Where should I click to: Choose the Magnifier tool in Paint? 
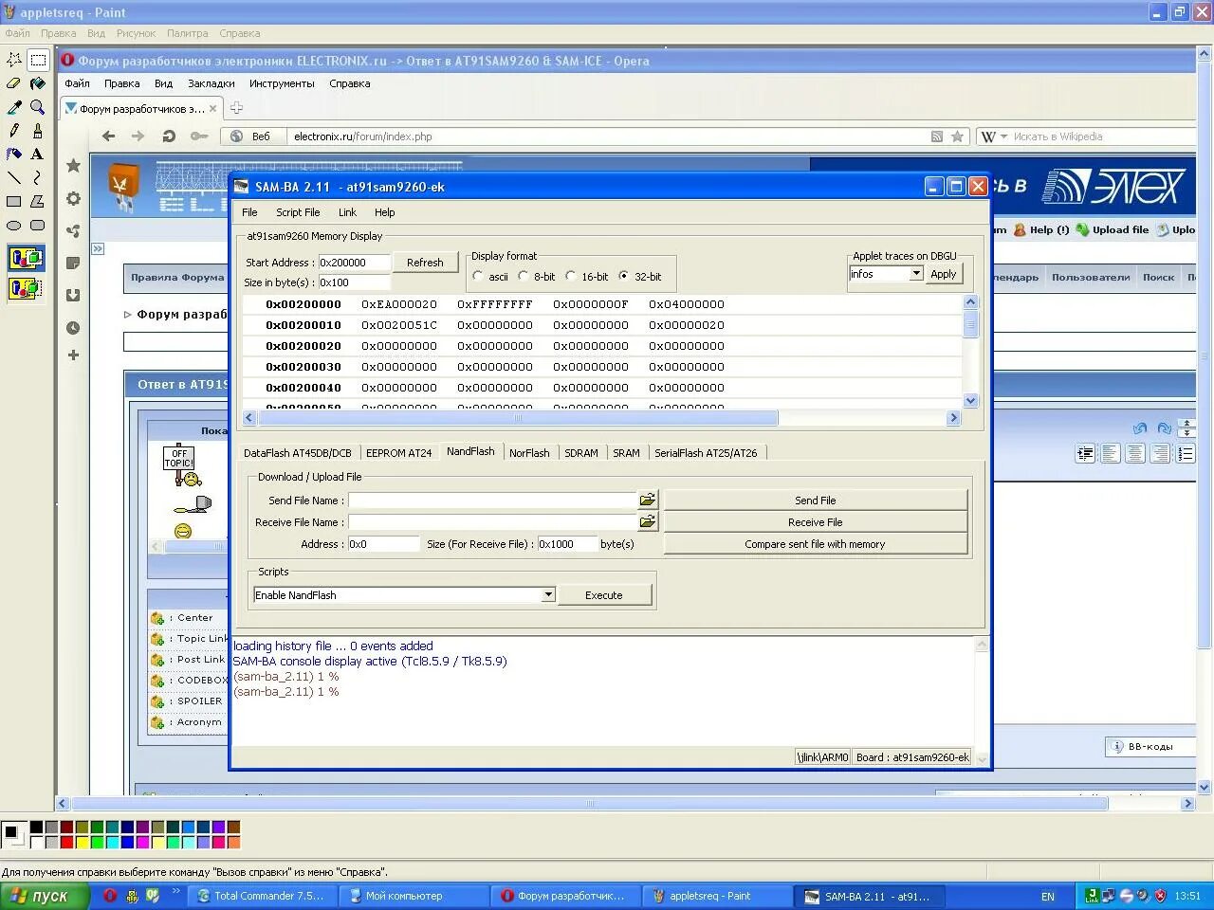click(38, 106)
